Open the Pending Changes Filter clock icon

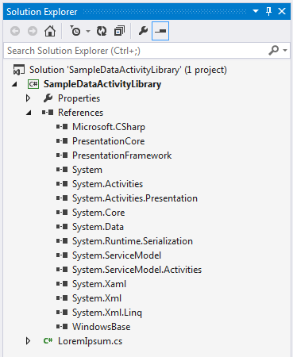(x=75, y=31)
